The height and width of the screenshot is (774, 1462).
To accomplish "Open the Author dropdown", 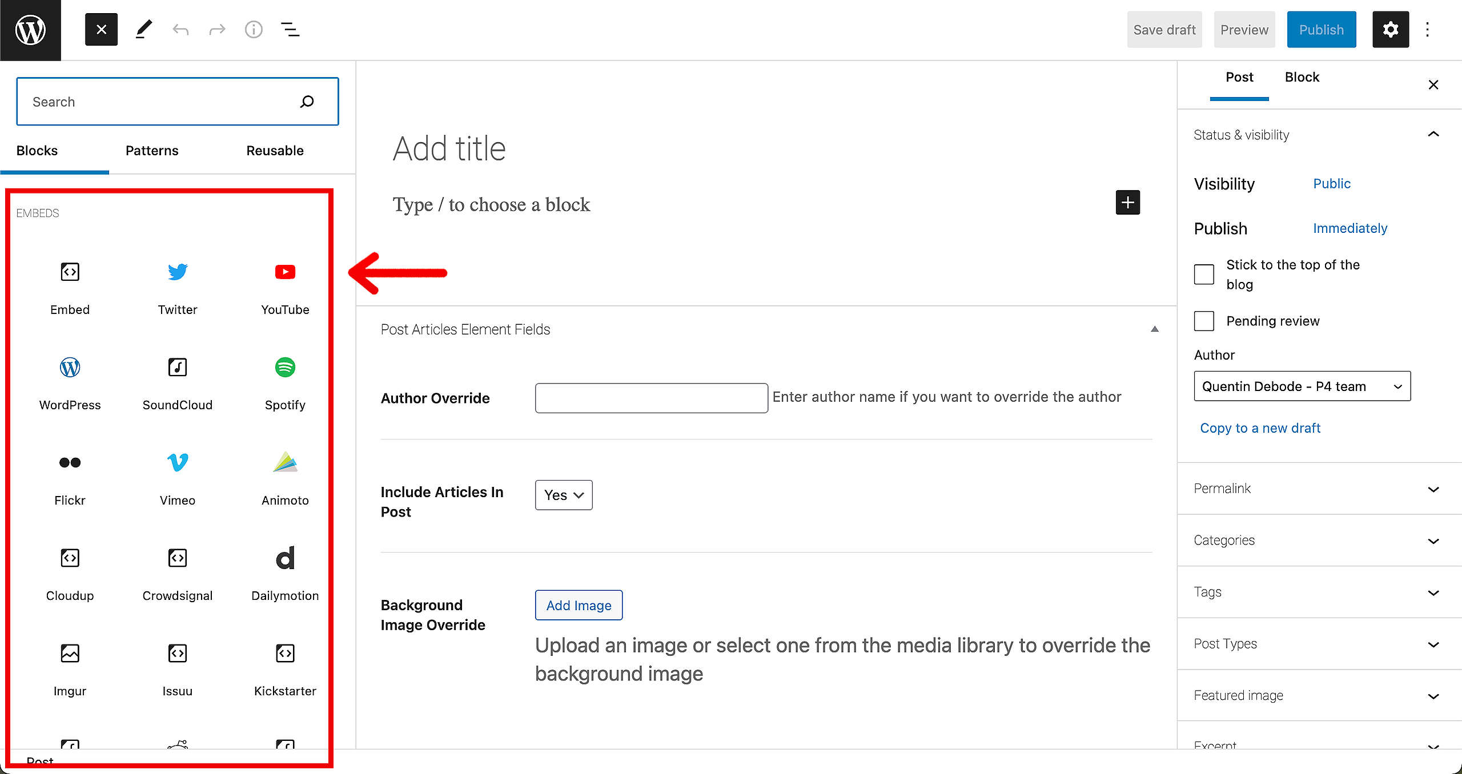I will coord(1302,386).
